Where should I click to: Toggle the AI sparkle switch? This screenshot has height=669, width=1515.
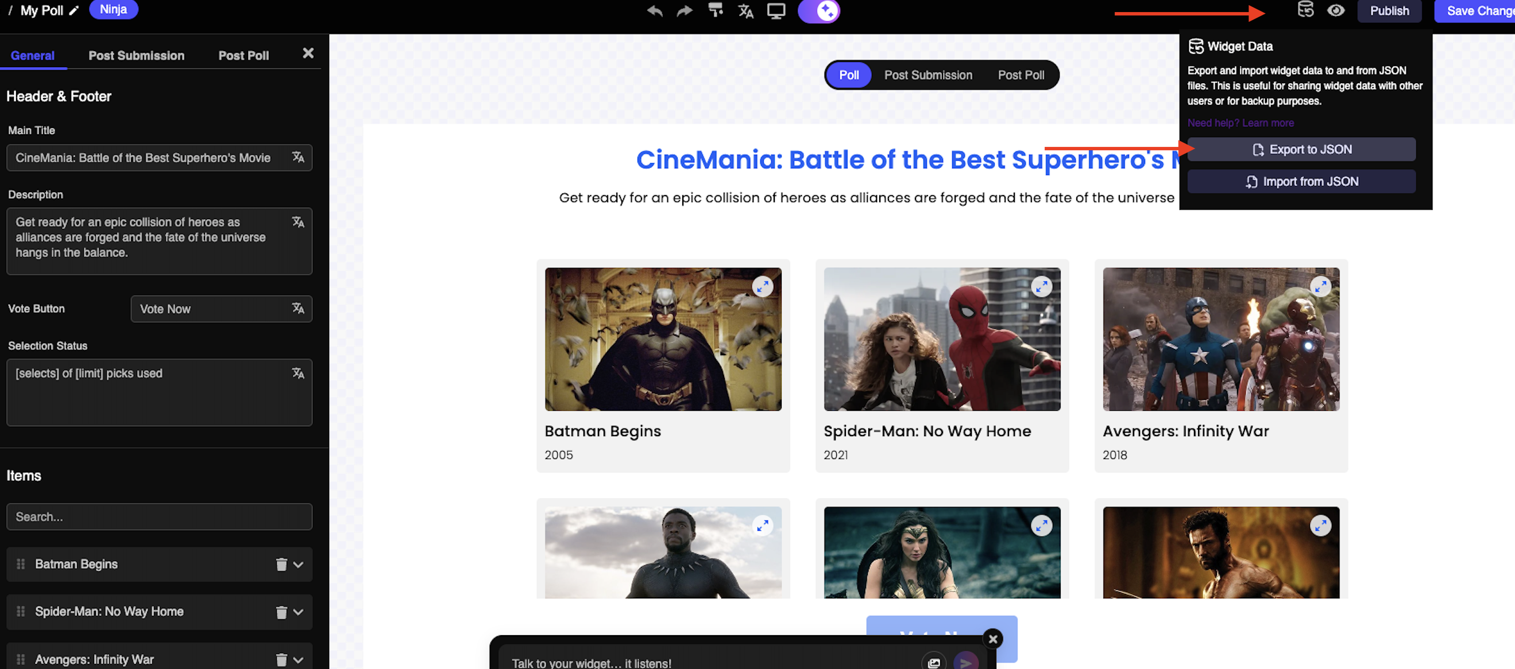pos(819,11)
